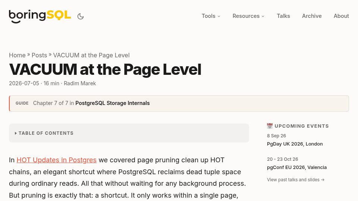This screenshot has width=358, height=201.
Task: Open the PgDay UK 2026, London event
Action: (295, 144)
